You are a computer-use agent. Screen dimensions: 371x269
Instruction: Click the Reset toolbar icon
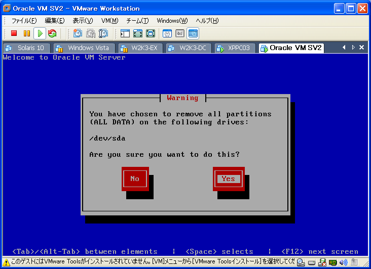tap(52, 33)
